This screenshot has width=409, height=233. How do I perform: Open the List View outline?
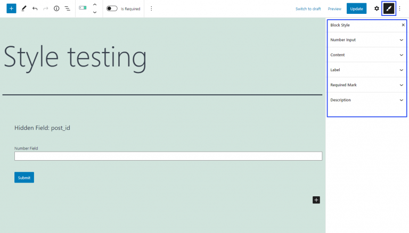[67, 9]
